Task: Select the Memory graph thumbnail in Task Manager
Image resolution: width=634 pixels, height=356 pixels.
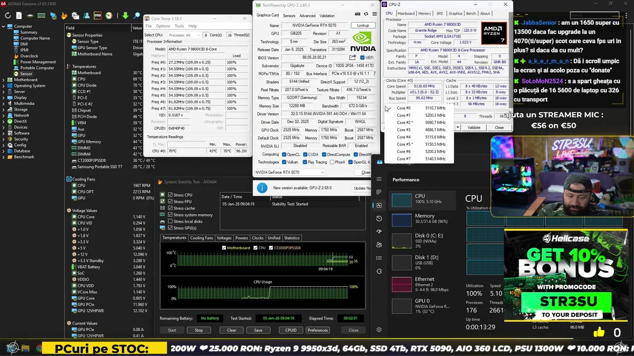Action: pyautogui.click(x=402, y=220)
